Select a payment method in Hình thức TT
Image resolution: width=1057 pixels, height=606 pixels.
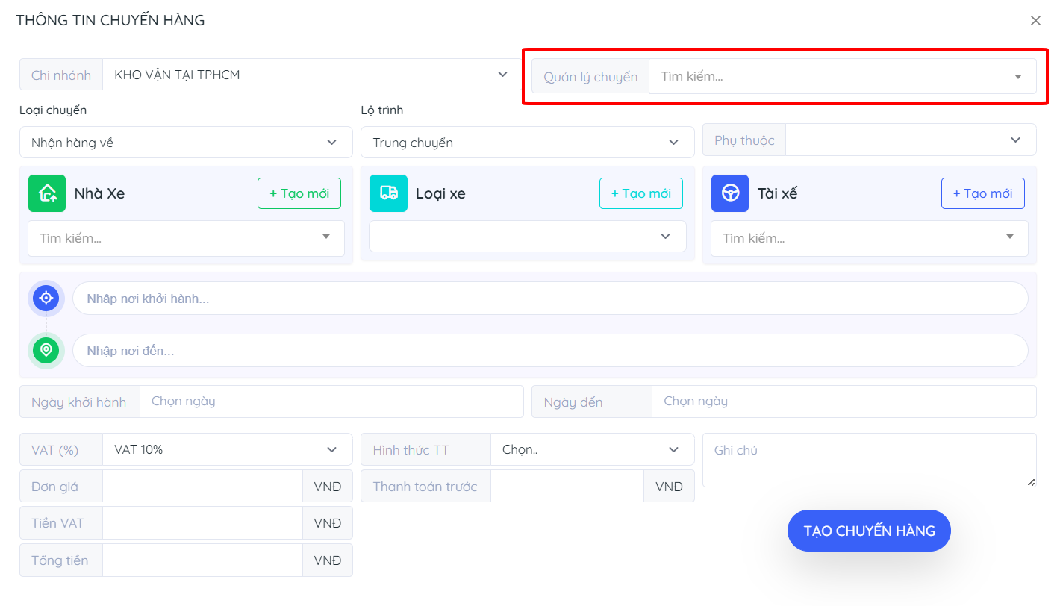point(591,449)
